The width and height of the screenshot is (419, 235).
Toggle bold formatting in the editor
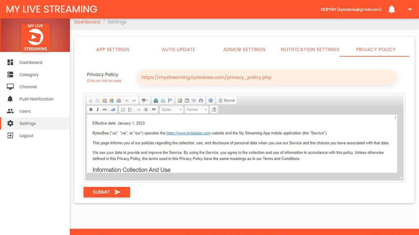91,110
